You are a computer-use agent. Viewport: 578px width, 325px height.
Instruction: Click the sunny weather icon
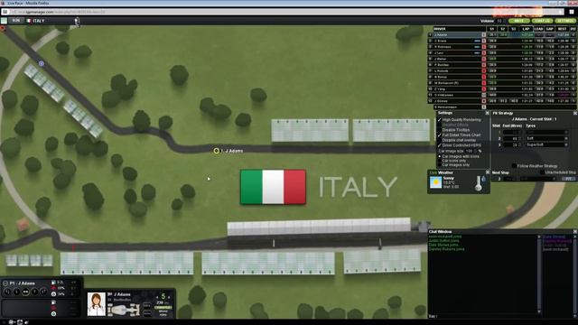tap(435, 182)
